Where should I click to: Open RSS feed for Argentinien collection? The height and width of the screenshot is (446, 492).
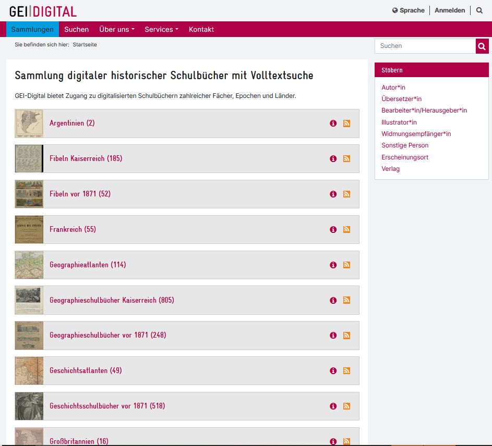pos(347,123)
